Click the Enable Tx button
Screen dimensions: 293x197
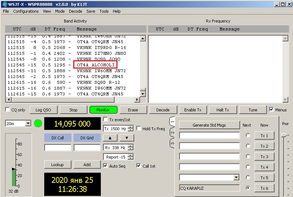pos(193,110)
